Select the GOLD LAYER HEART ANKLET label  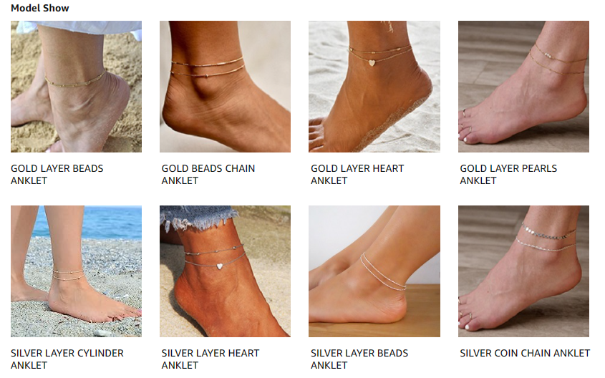(x=357, y=175)
